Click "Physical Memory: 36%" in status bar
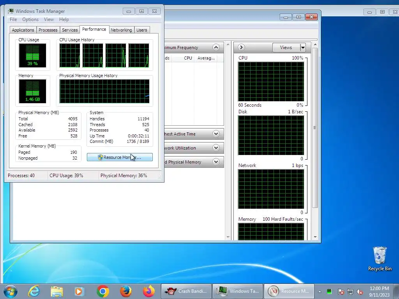 tap(124, 176)
